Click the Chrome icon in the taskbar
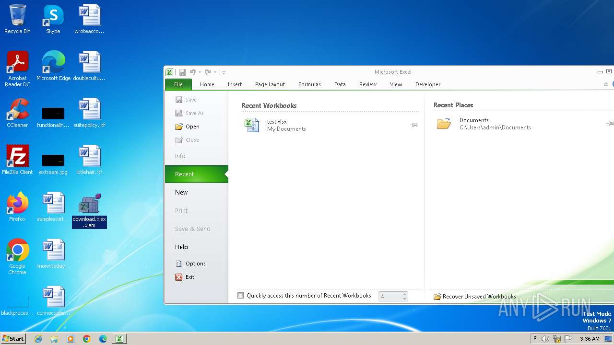Screen dimensions: 614x345 click(x=87, y=339)
